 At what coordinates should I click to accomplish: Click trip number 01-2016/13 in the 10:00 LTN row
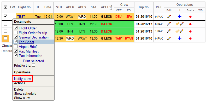tap(144, 24)
